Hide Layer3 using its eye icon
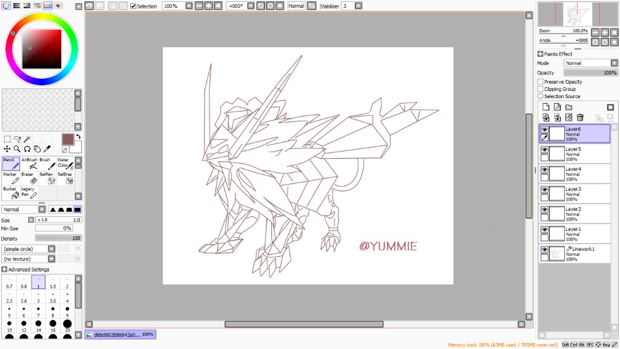620x349 pixels. click(544, 190)
